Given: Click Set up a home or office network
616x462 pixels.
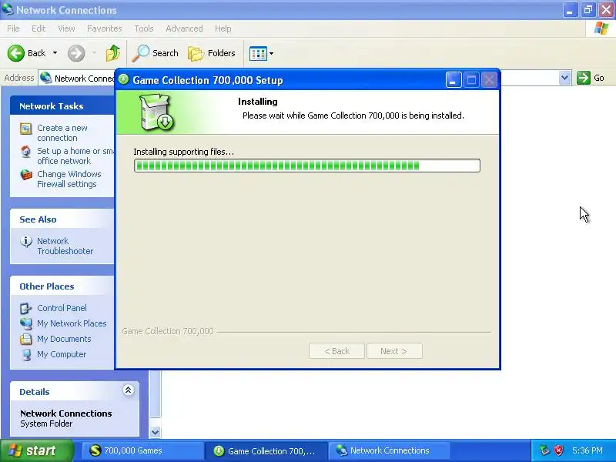Looking at the screenshot, I should (75, 156).
